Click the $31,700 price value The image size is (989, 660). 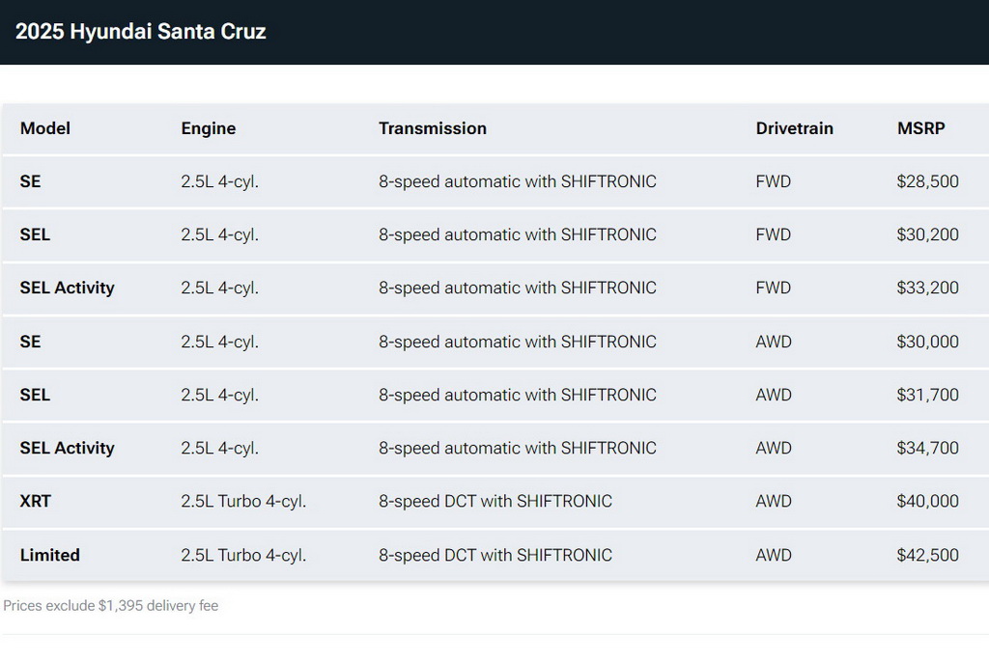[927, 395]
